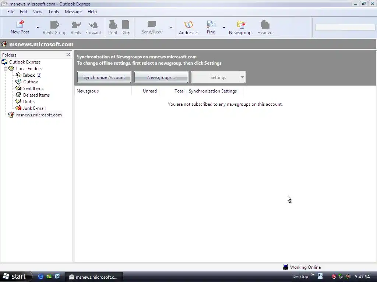
Task: Click the Unread column header
Action: point(145,91)
